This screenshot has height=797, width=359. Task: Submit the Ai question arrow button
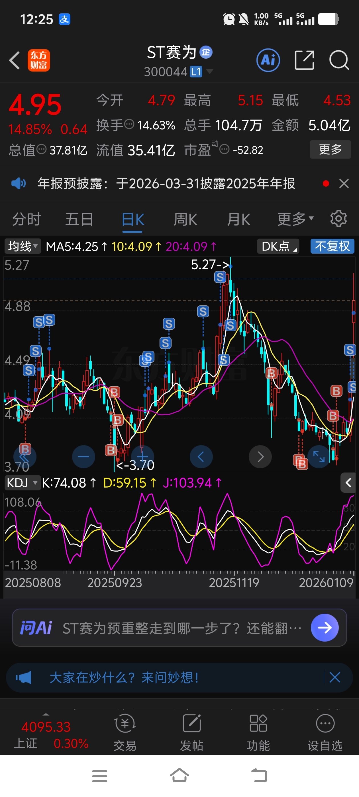[325, 627]
